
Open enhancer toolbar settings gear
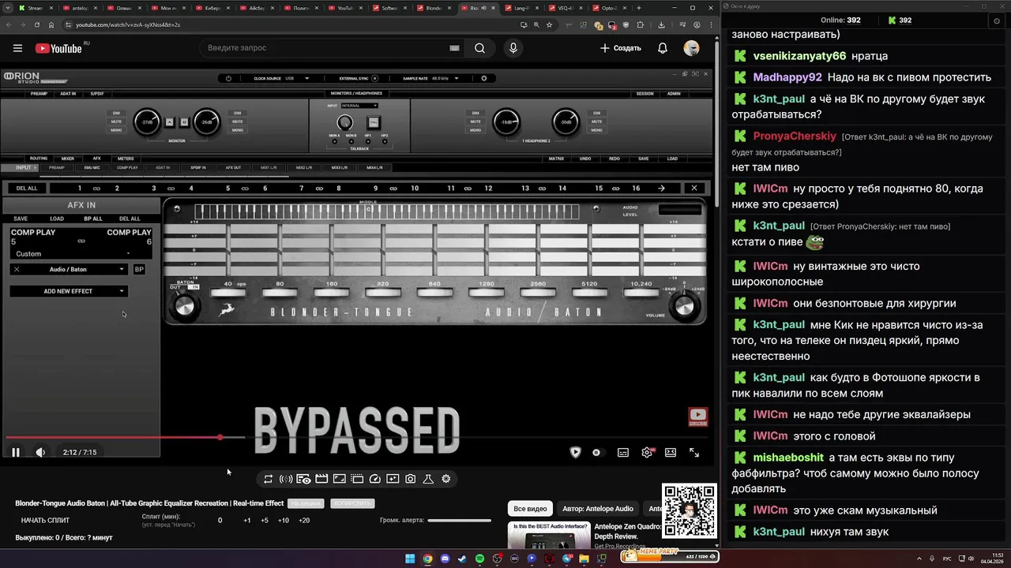[x=446, y=479]
